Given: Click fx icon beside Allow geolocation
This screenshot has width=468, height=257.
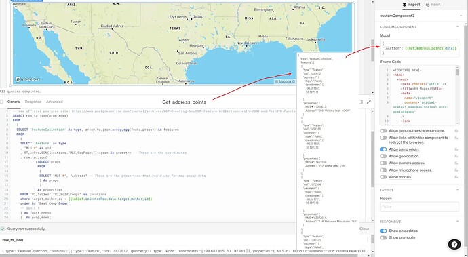Looking at the screenshot, I should [x=456, y=156].
